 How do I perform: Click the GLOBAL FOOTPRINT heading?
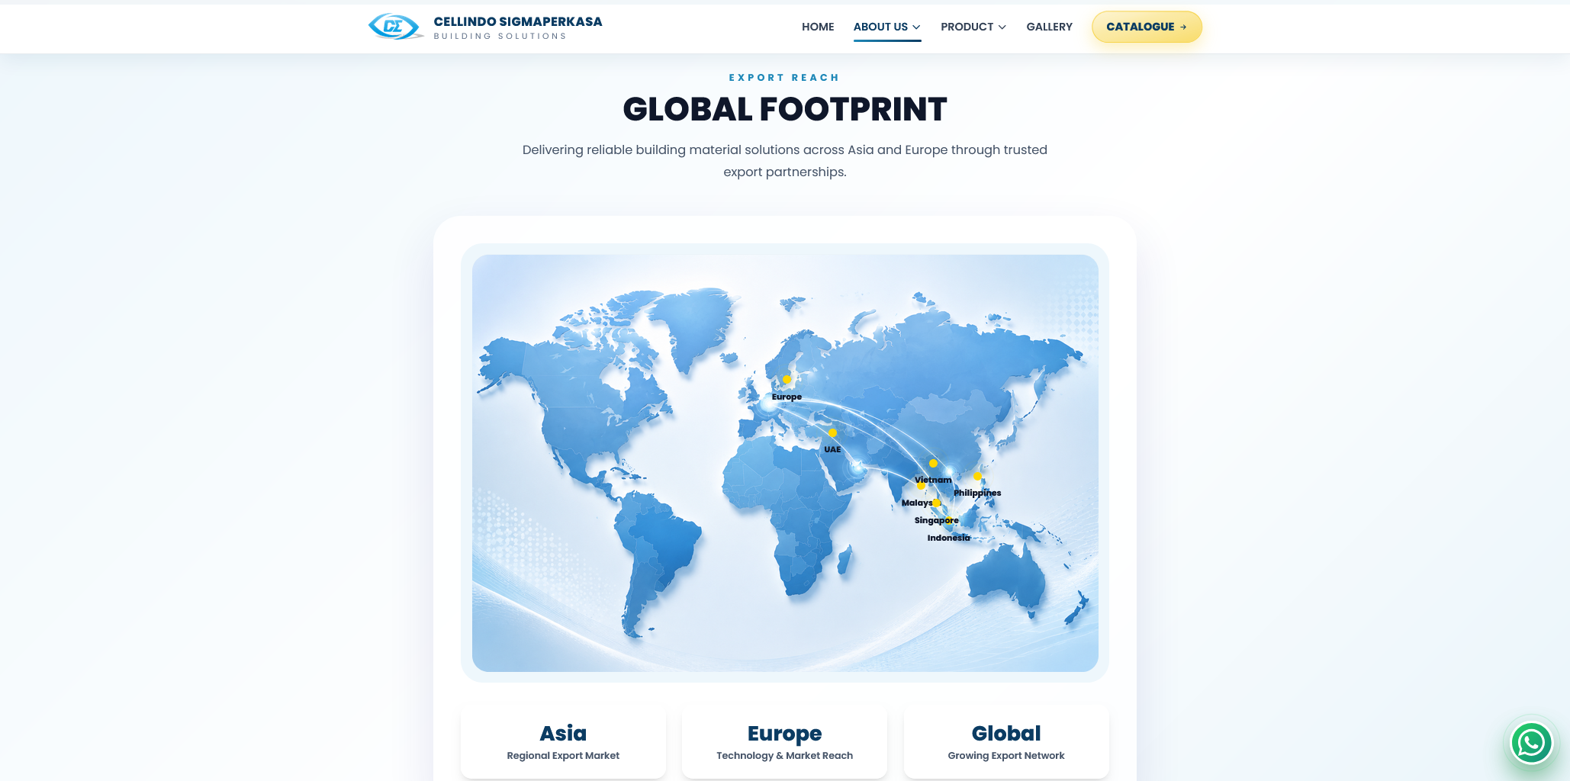click(785, 109)
